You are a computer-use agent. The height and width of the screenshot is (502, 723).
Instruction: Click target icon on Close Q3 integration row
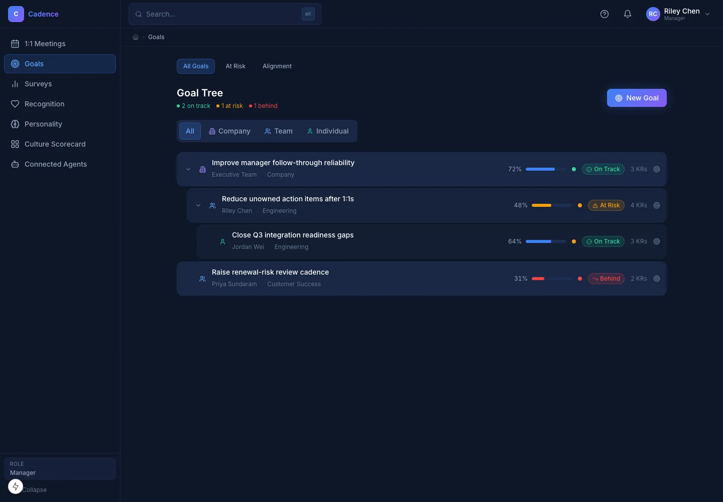point(657,241)
